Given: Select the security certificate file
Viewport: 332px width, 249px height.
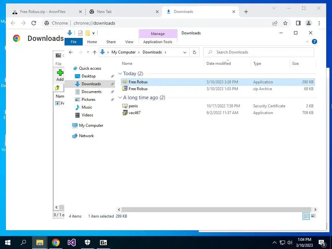Looking at the screenshot, I should click(218, 106).
